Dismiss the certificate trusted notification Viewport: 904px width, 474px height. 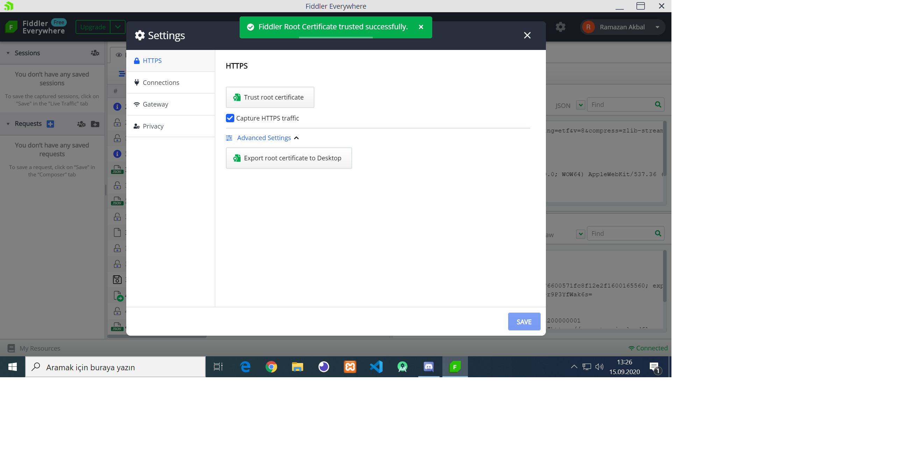click(x=421, y=27)
